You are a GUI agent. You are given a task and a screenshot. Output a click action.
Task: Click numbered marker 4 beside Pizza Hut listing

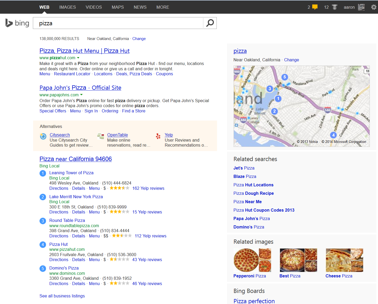point(43,245)
